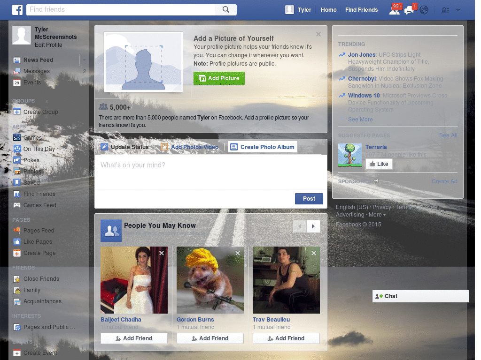Open the globe notifications icon
The height and width of the screenshot is (360, 481).
click(424, 10)
